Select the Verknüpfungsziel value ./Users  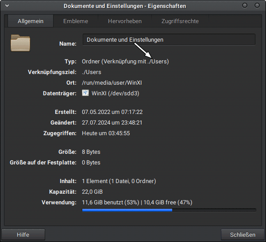coord(92,72)
